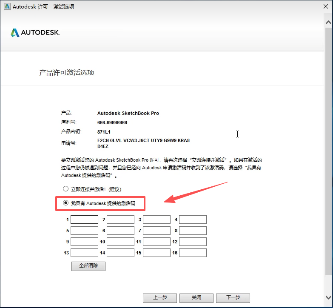The image size is (333, 308).
Task: Click the 关闭 button
Action: coord(196,298)
